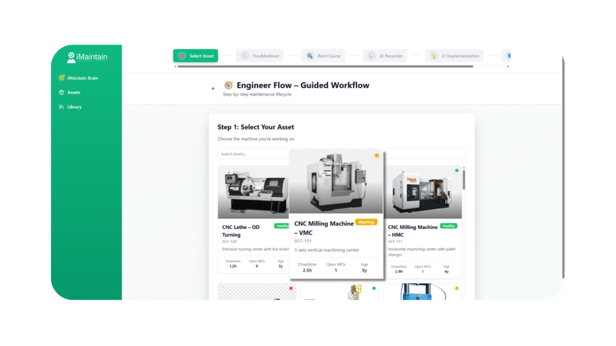The width and height of the screenshot is (616, 346).
Task: Open the Library books icon
Action: (x=61, y=107)
